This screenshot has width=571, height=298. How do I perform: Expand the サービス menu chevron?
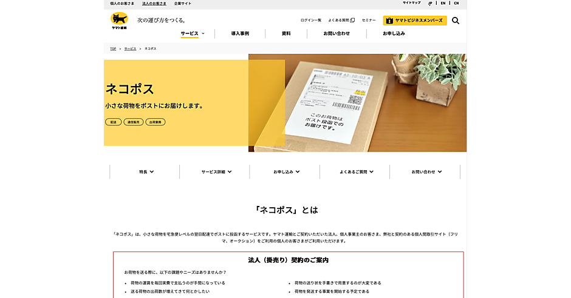tap(203, 33)
